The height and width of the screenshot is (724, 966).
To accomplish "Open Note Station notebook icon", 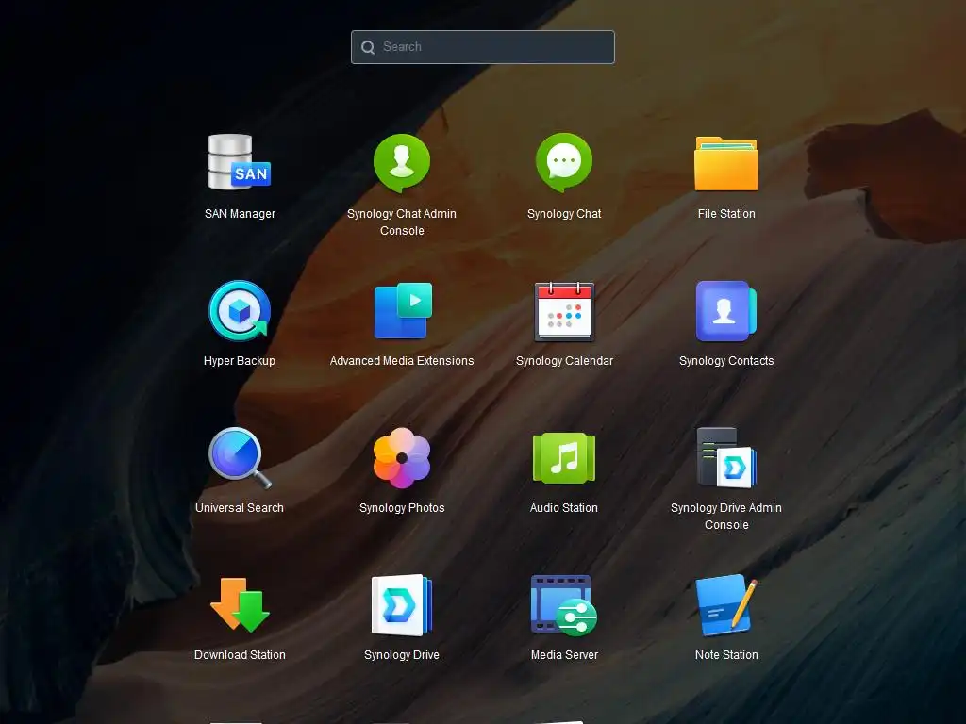I will [726, 604].
